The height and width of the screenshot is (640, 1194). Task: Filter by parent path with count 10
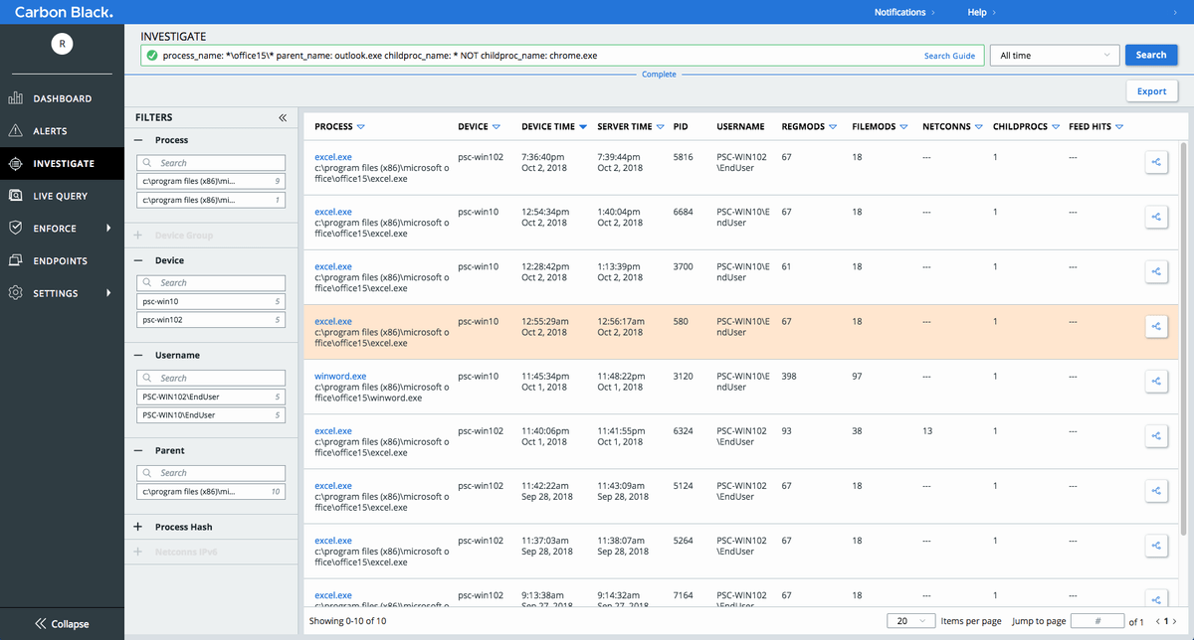pos(211,492)
